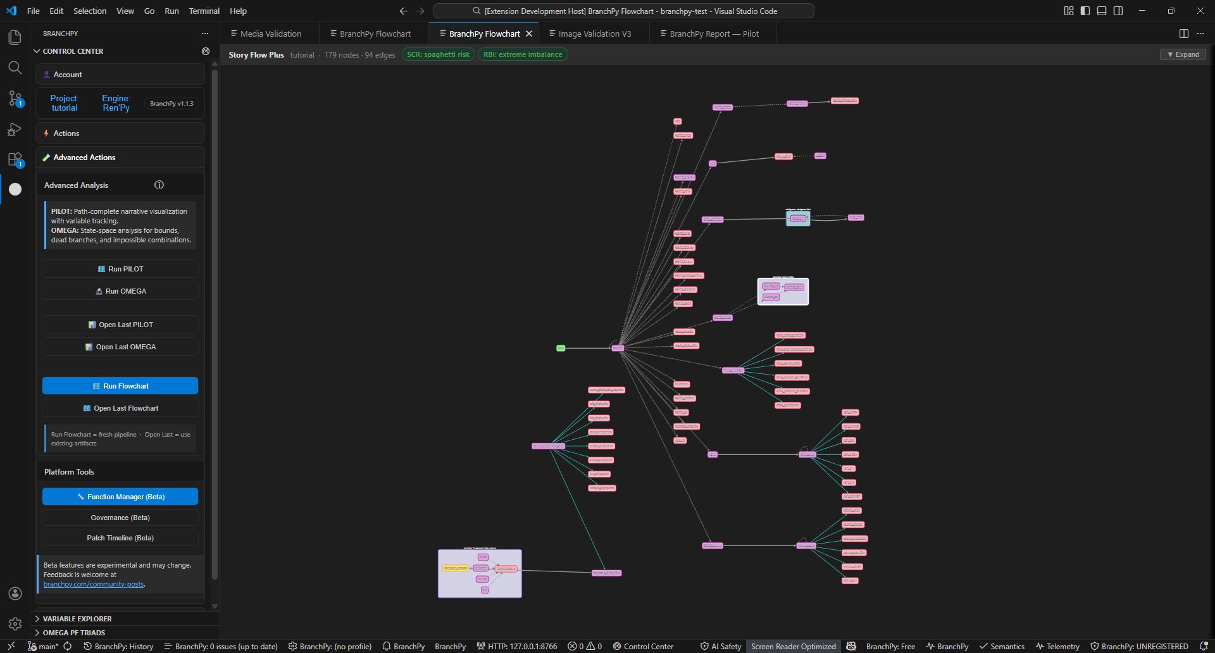Viewport: 1215px width, 653px height.
Task: Expand the VARIABLE EXPLORER section
Action: [x=78, y=618]
